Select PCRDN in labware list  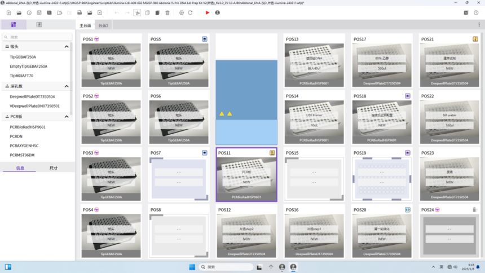pyautogui.click(x=16, y=136)
